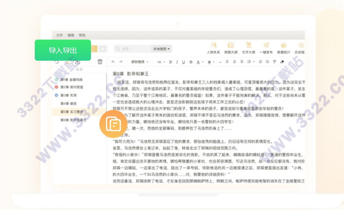Click blue status dot of 第3章
This screenshot has height=210, width=344.
[x=56, y=95]
